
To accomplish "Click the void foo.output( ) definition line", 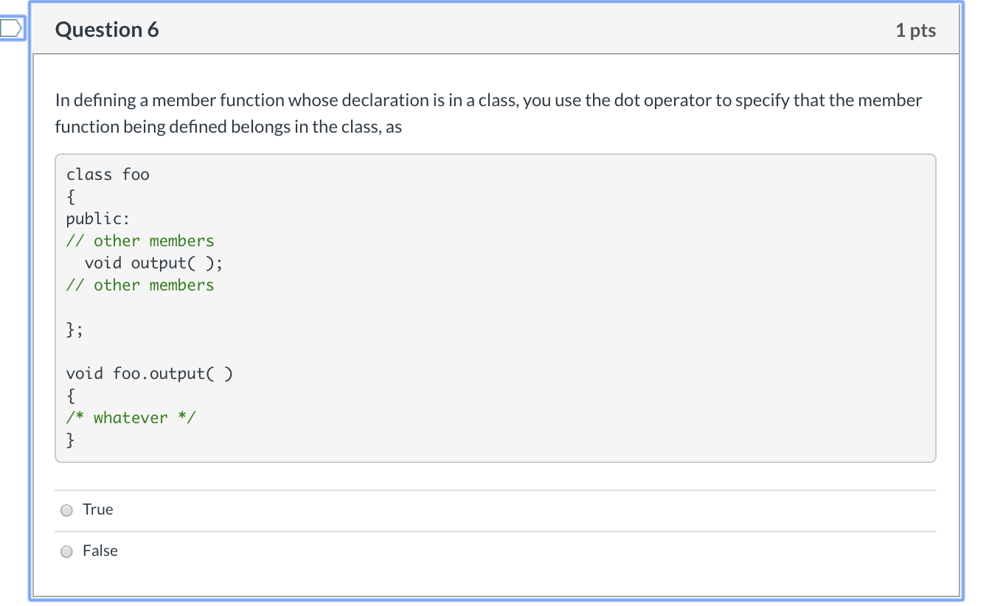I will 150,373.
